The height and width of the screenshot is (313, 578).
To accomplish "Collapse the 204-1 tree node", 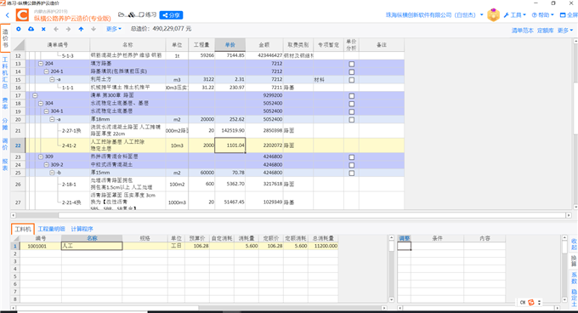I will tap(47, 71).
